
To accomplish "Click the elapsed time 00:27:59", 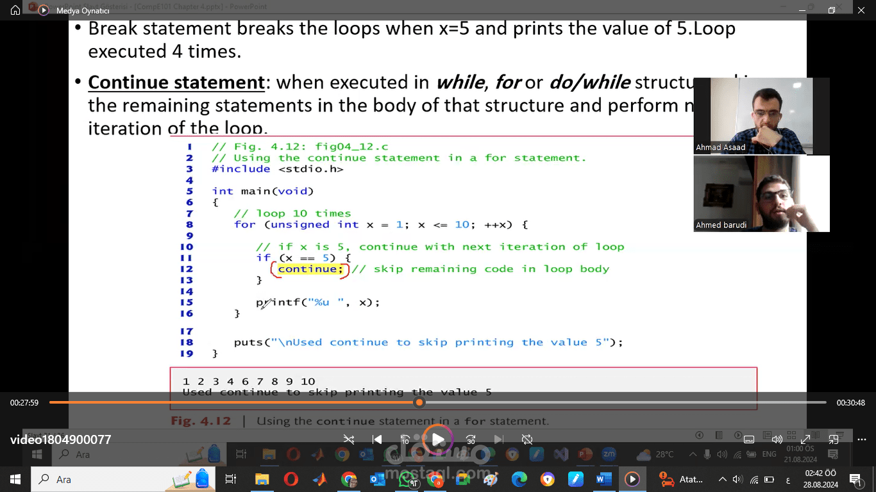I will coord(24,403).
